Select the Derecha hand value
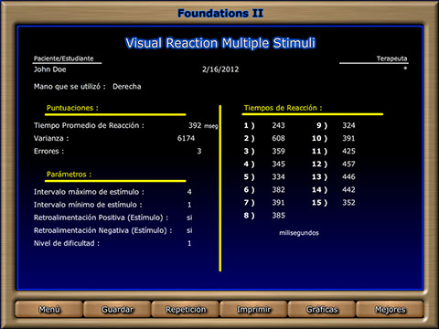The image size is (439, 329). click(x=127, y=87)
